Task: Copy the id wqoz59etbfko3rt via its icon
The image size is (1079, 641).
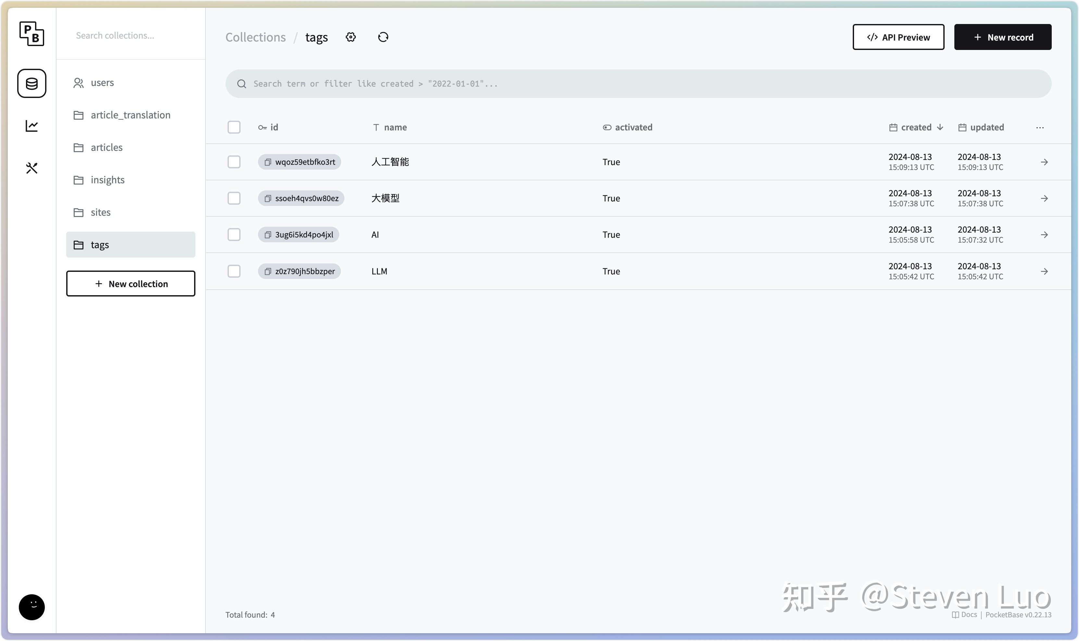Action: tap(267, 162)
